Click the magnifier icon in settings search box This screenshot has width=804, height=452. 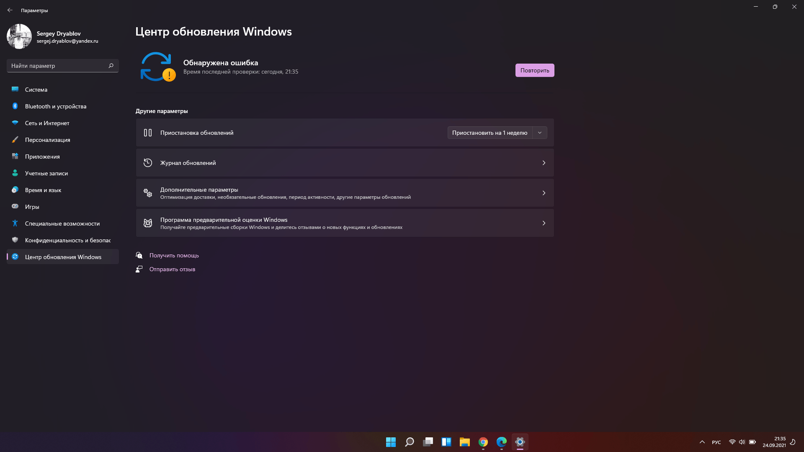coord(111,66)
